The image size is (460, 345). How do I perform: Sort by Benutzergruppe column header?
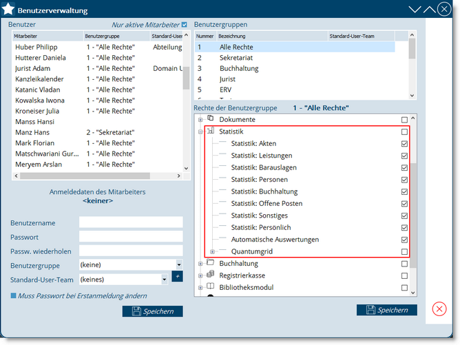coord(116,36)
